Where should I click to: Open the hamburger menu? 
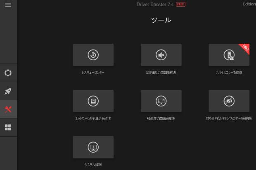(x=8, y=5)
